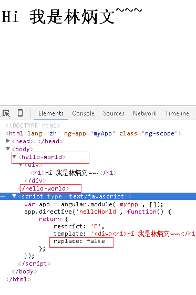This screenshot has width=196, height=295.
Task: Select the DOCTYPE html line
Action: pos(33,125)
